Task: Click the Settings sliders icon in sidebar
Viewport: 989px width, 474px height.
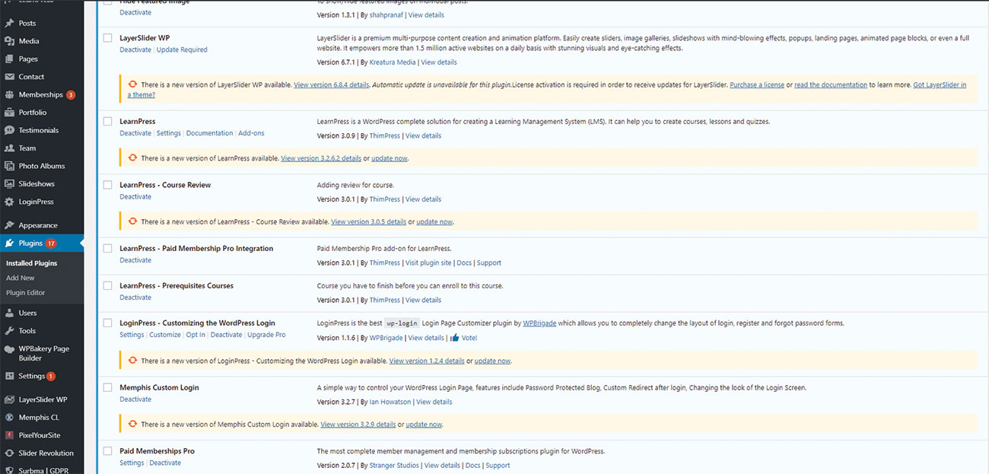Action: [9, 376]
